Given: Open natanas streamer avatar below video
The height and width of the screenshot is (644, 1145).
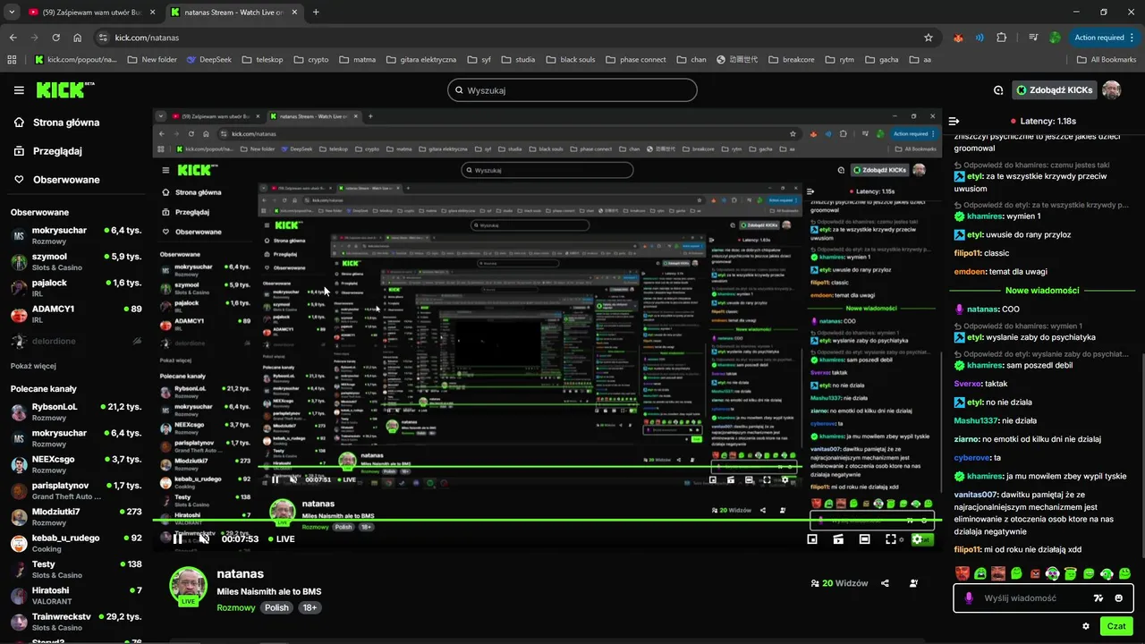Looking at the screenshot, I should (188, 585).
